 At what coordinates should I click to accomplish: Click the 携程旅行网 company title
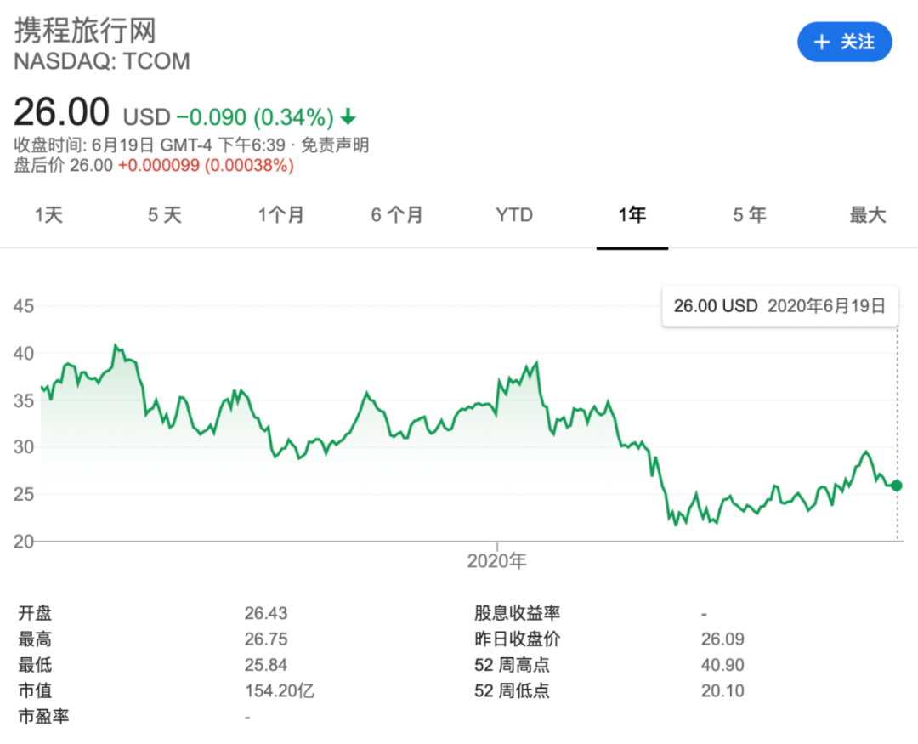click(x=85, y=31)
